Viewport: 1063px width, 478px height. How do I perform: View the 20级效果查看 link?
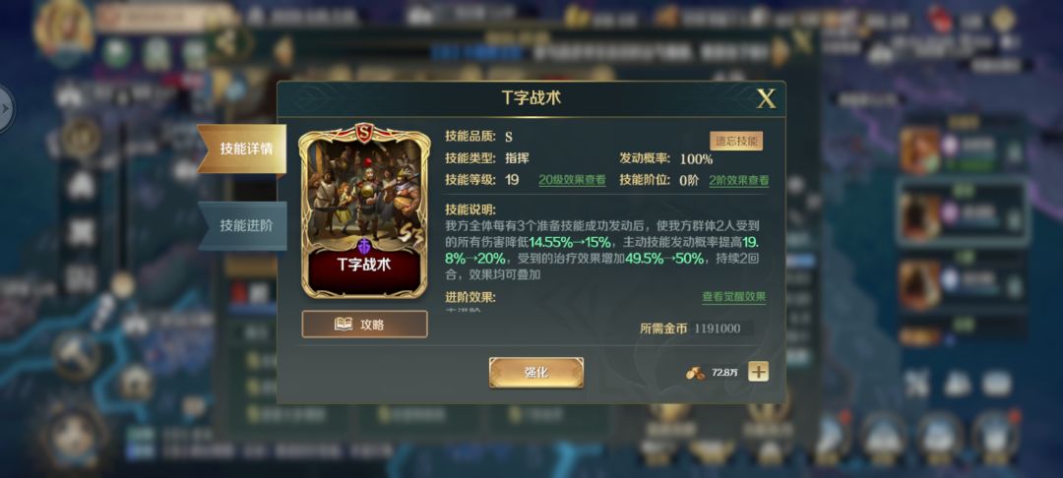tap(572, 180)
